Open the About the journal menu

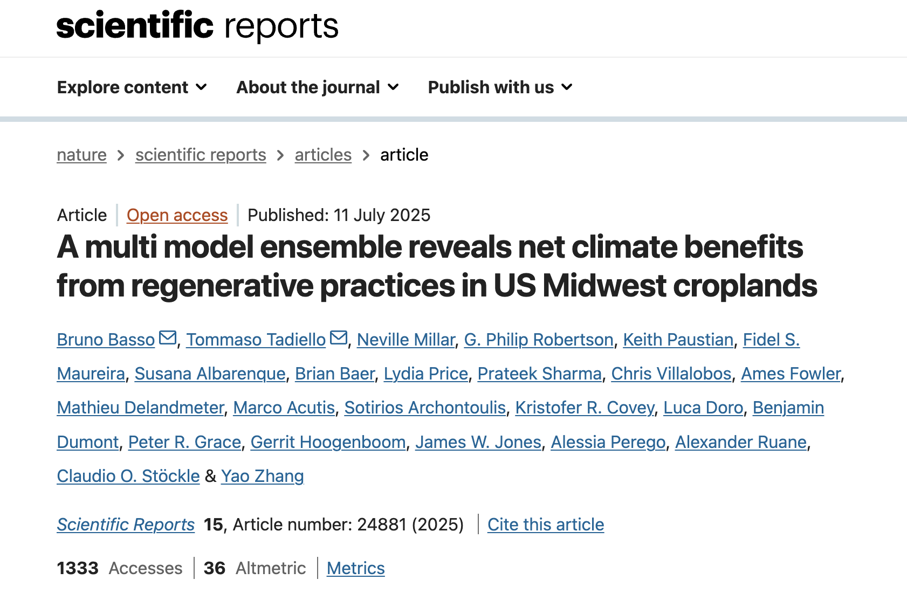tap(318, 87)
